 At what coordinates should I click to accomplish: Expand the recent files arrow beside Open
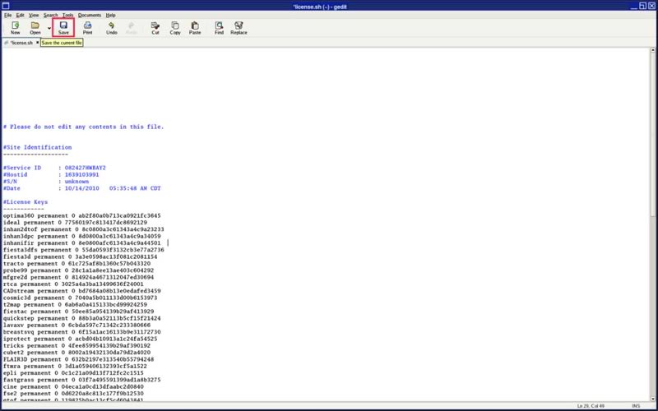(49, 28)
